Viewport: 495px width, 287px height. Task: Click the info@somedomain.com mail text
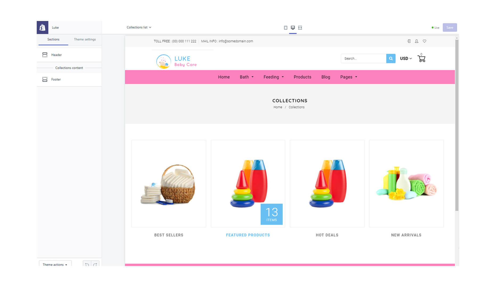pos(236,41)
